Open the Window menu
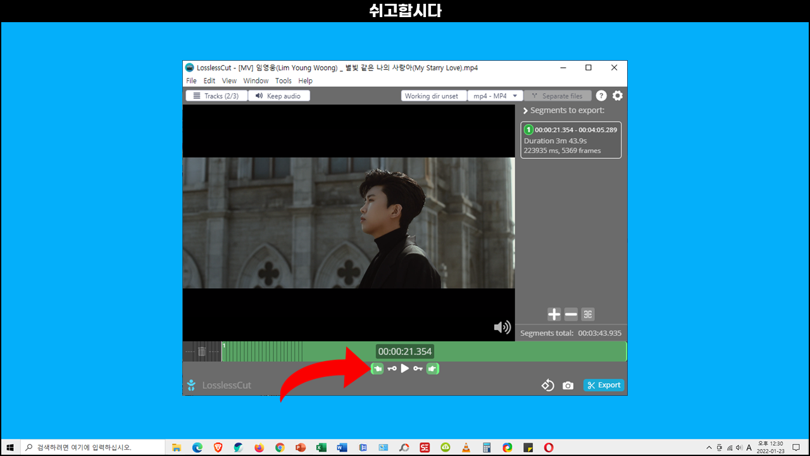This screenshot has width=810, height=456. pos(256,80)
